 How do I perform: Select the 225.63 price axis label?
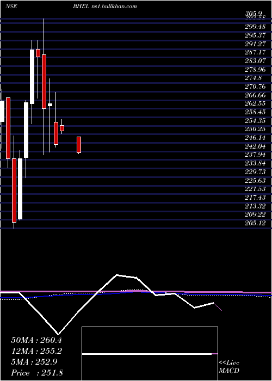coord(255,181)
